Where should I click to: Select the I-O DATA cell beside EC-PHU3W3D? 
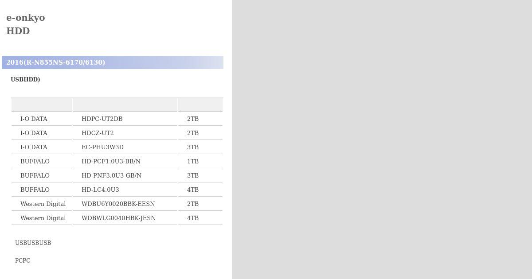(42, 147)
